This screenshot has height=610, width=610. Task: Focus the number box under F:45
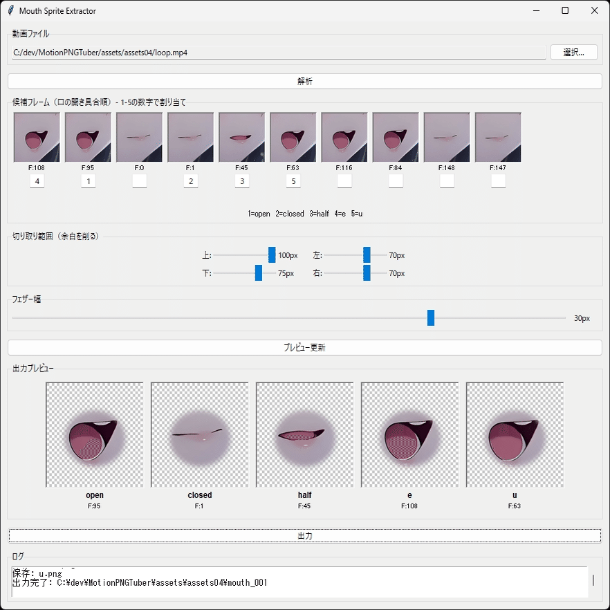[242, 181]
